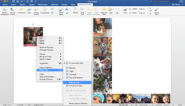Click the Compress Pictures icon

coord(52,9)
